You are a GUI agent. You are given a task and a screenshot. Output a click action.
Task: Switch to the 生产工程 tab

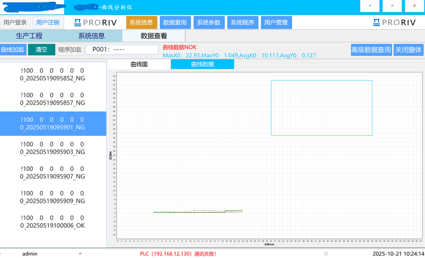point(29,36)
